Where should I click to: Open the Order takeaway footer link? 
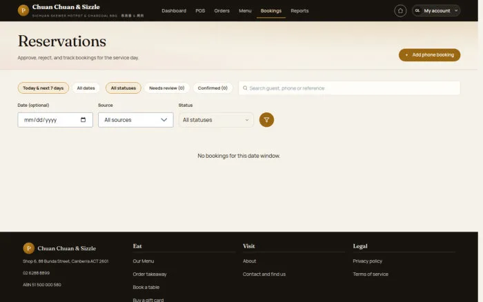[150, 274]
